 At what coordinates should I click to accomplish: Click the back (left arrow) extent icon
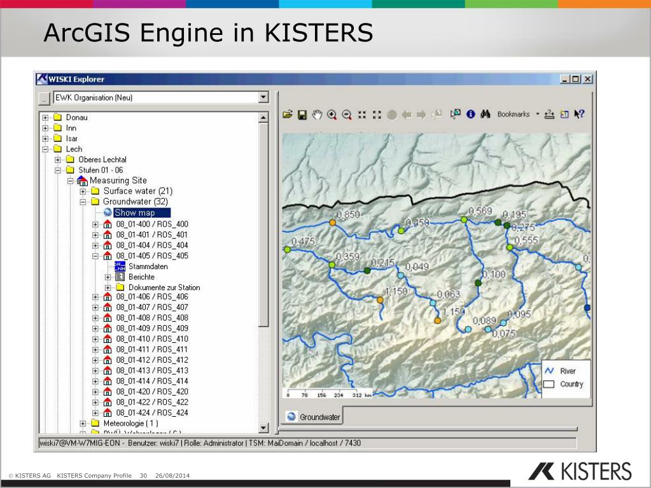pos(407,115)
